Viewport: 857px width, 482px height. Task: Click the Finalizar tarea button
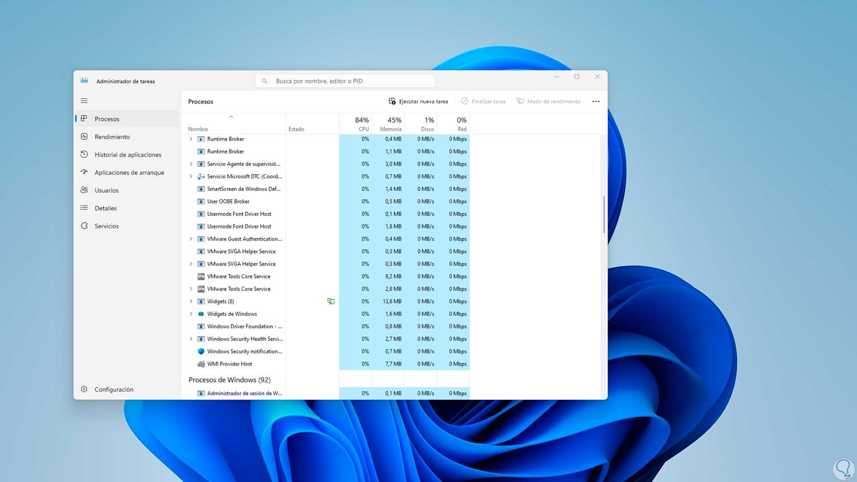tap(483, 101)
